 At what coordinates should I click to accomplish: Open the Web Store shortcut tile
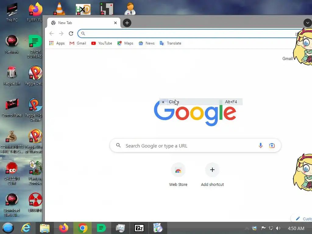[x=178, y=175]
